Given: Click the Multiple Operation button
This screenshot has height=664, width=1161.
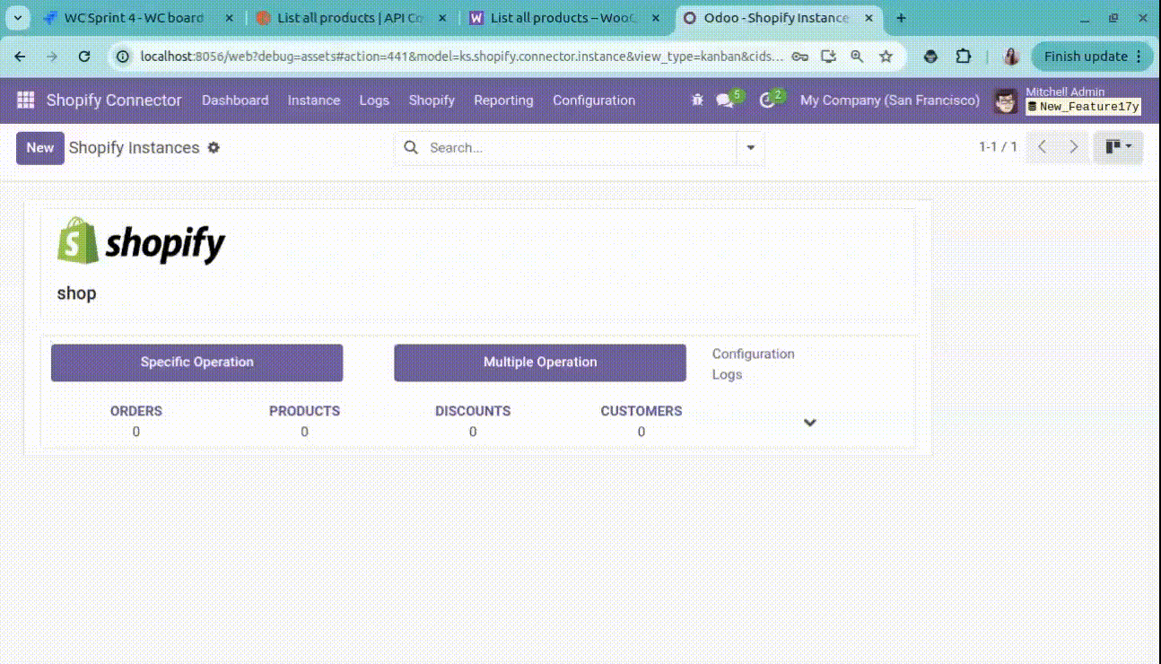Looking at the screenshot, I should pyautogui.click(x=540, y=363).
